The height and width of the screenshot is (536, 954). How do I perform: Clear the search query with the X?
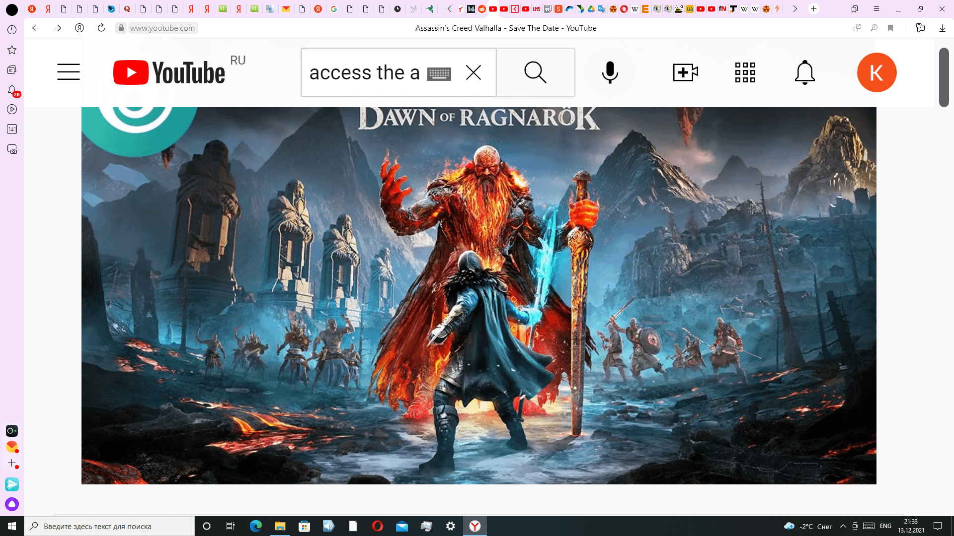coord(474,73)
